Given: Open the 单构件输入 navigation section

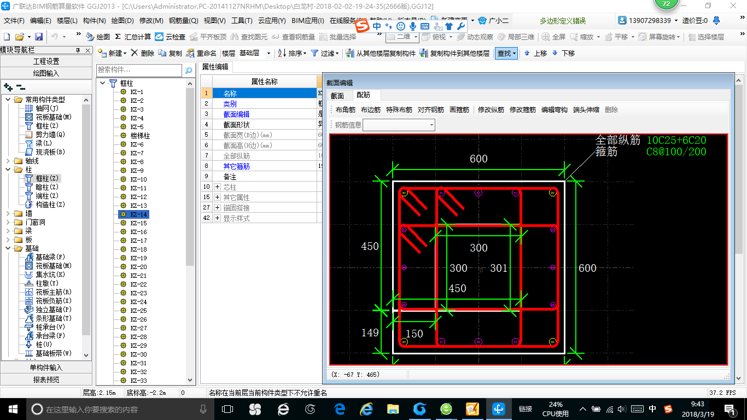Looking at the screenshot, I should tap(46, 367).
